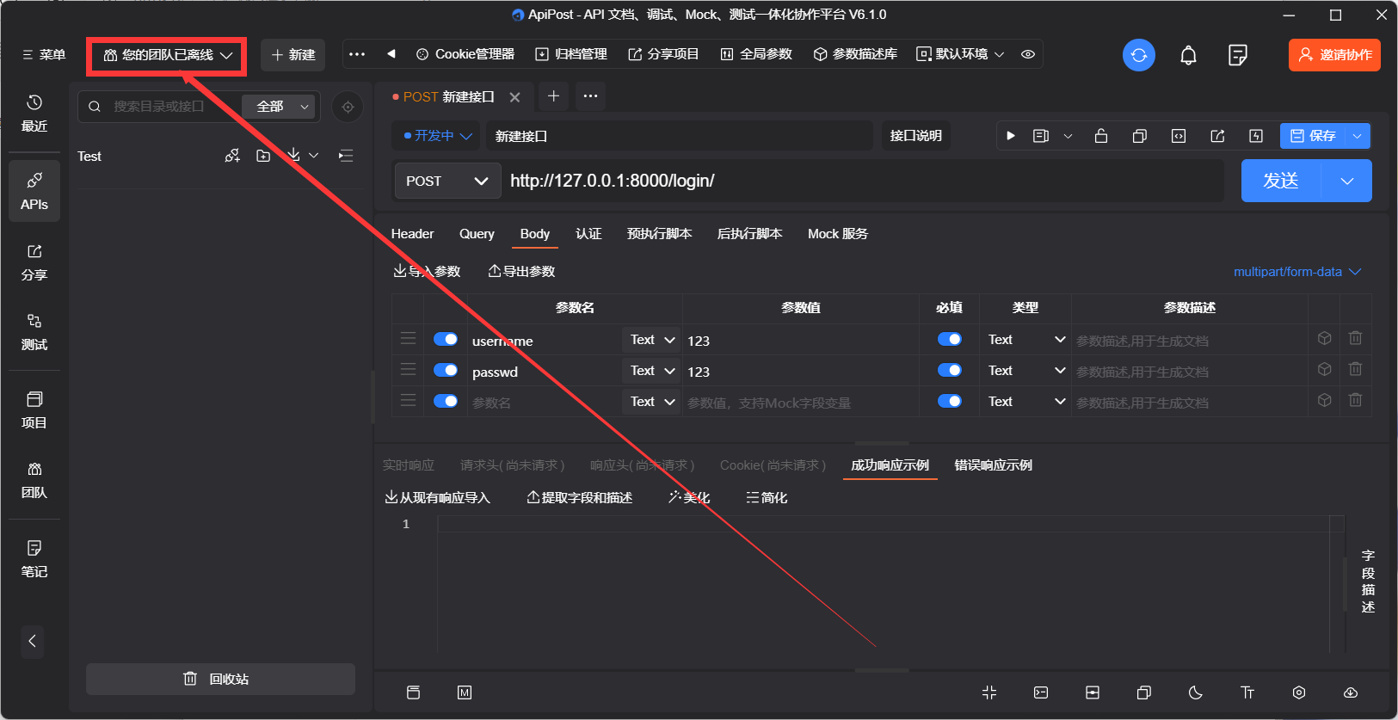
Task: Toggle the empty parameter row switch
Action: [446, 401]
